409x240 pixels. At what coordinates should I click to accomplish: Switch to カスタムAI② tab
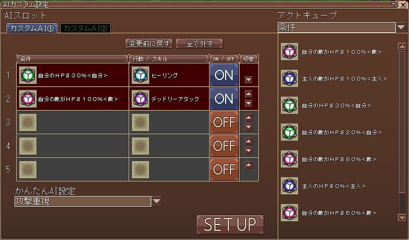coord(85,28)
